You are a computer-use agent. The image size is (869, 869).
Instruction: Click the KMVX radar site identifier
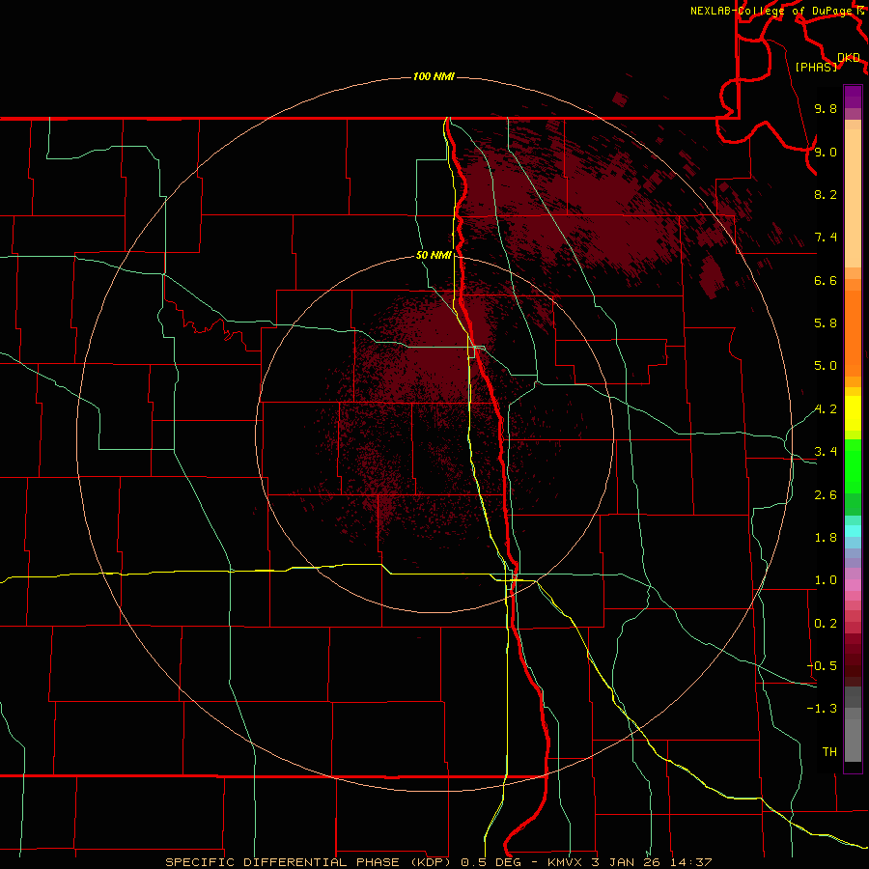pyautogui.click(x=567, y=862)
